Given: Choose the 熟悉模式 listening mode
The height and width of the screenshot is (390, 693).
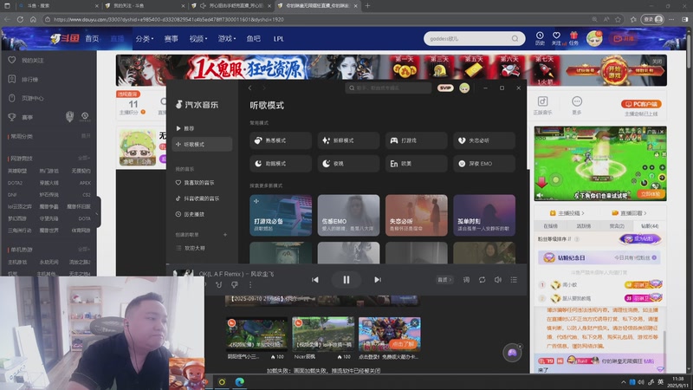Looking at the screenshot, I should [281, 140].
